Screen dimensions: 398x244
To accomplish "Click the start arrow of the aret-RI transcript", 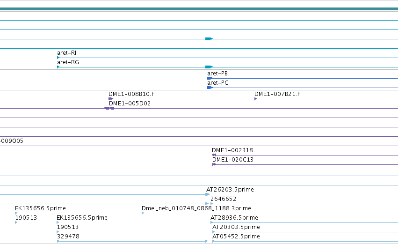I will click(58, 58).
